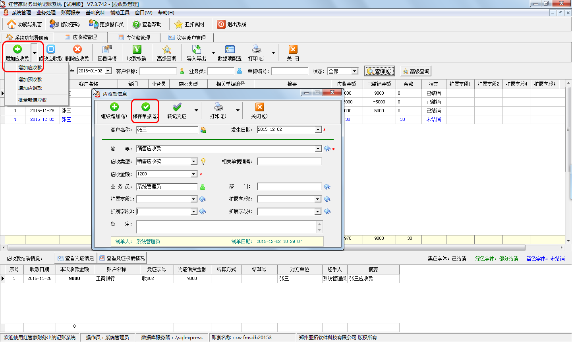Expand the 应收金额 amount dropdown
Image resolution: width=572 pixels, height=342 pixels.
[194, 174]
